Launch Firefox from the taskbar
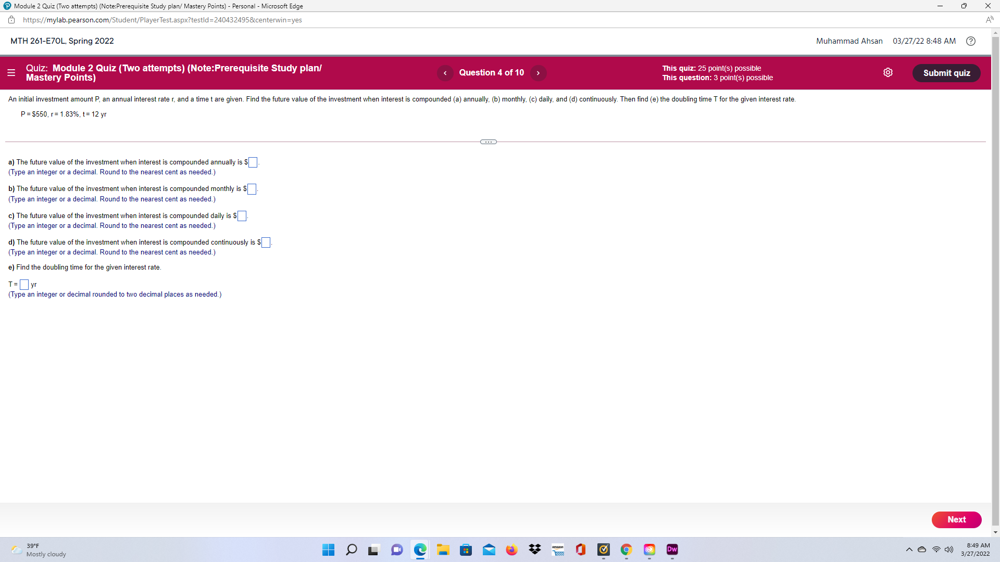The width and height of the screenshot is (1000, 562). tap(512, 550)
